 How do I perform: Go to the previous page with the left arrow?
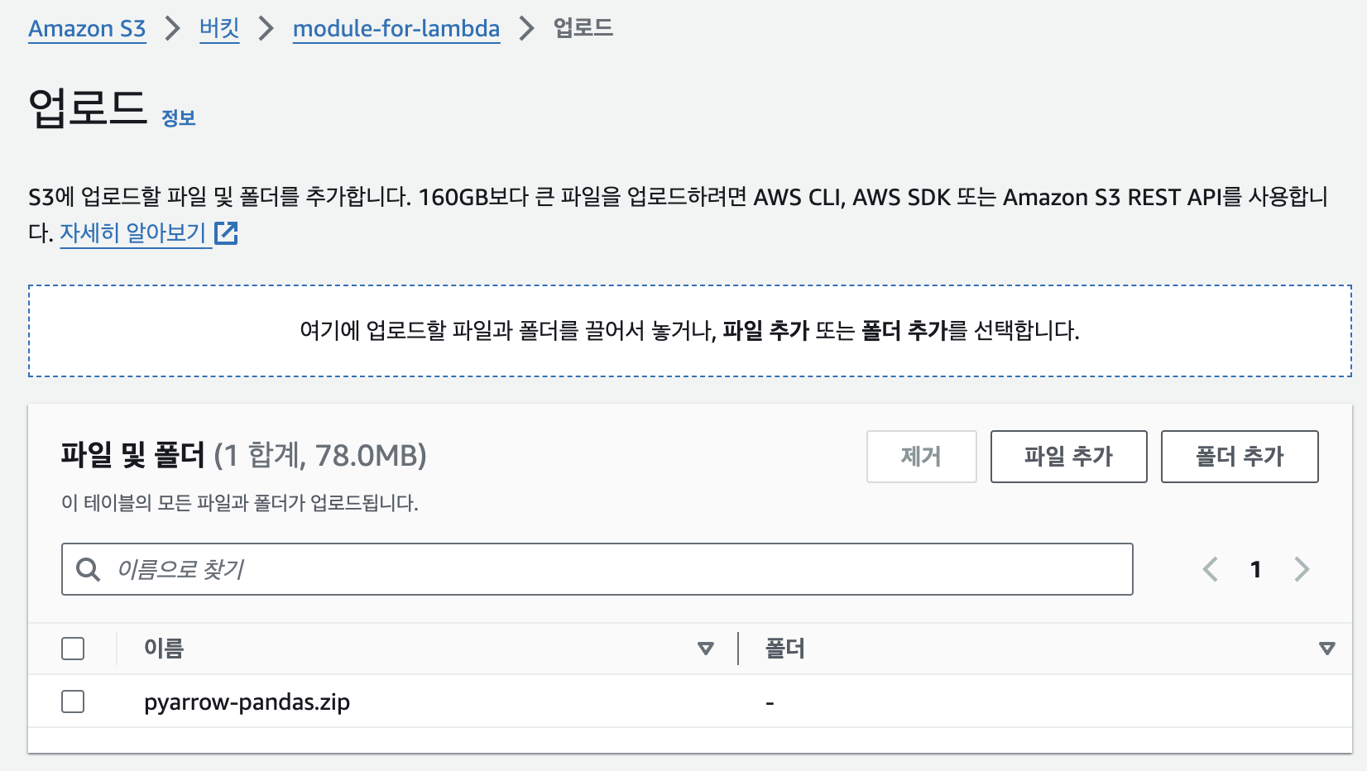point(1211,569)
